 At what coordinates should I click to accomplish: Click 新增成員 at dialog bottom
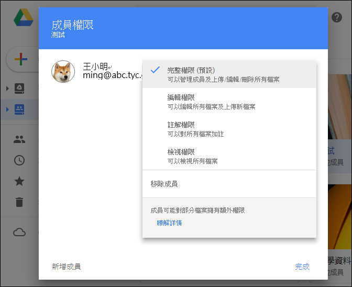point(66,267)
